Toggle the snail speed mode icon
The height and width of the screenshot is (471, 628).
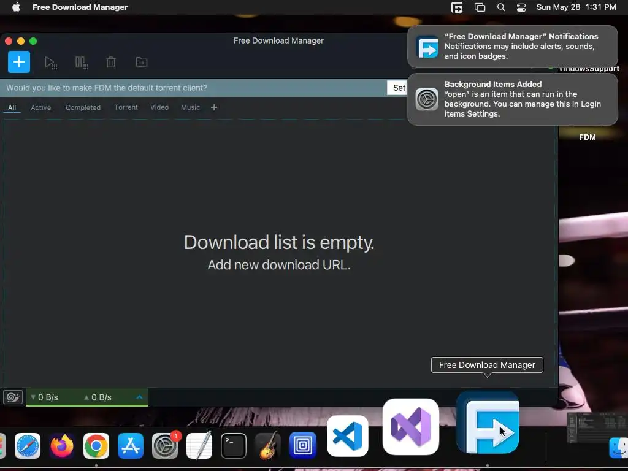pyautogui.click(x=13, y=397)
